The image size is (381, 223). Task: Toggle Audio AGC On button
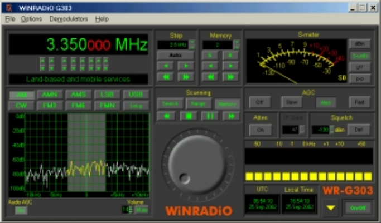[21, 210]
